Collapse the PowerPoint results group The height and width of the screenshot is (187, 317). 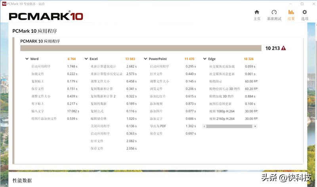pos(145,59)
